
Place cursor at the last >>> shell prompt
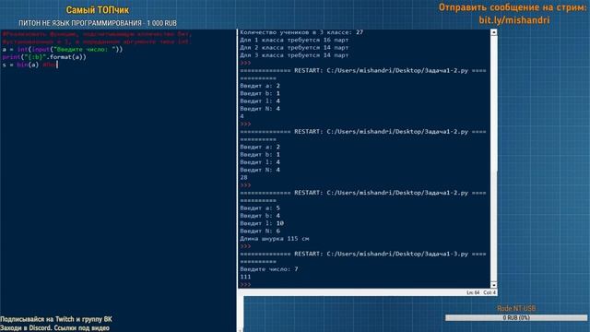click(245, 285)
